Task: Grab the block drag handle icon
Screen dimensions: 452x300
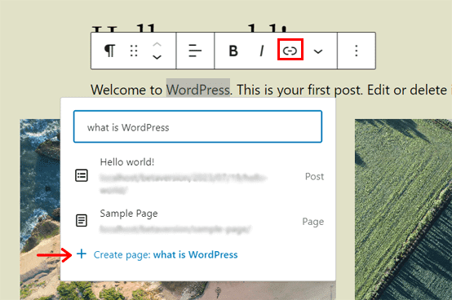Action: [x=134, y=51]
